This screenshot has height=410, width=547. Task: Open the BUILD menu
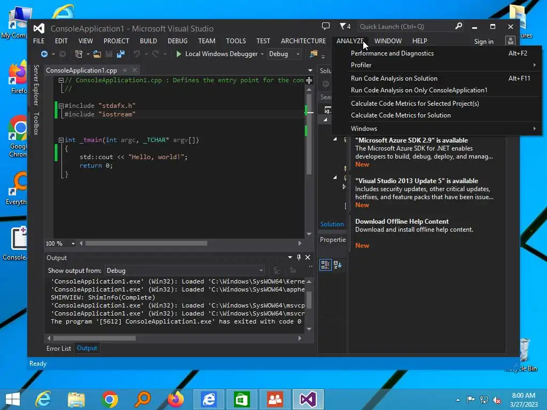coord(149,41)
